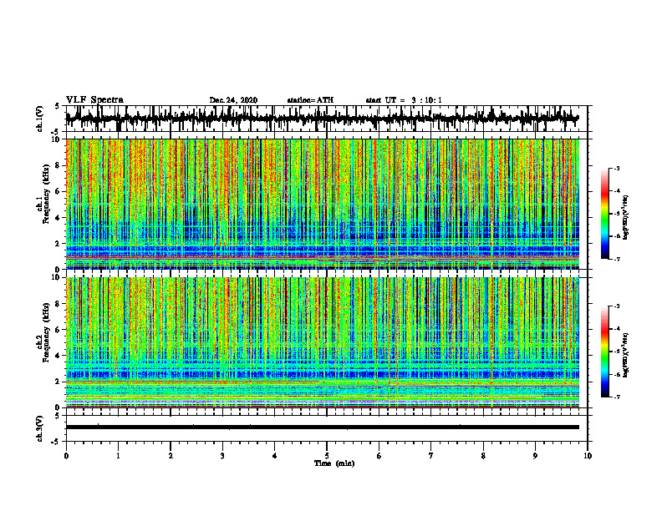
Task: Click the ch.1 frequency axis "2" tick label
Action: 59,243
